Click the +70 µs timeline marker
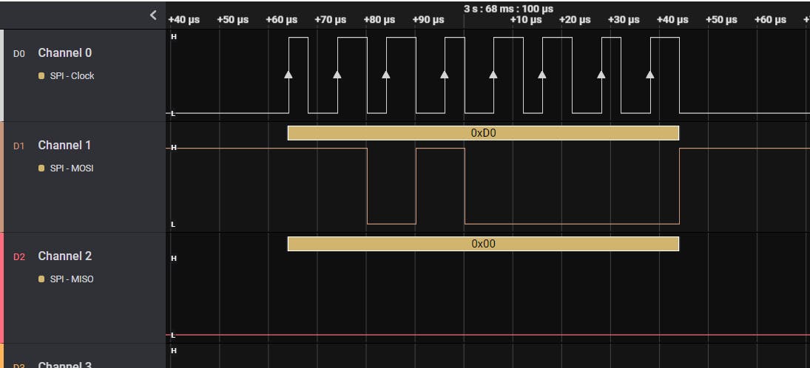 [330, 20]
